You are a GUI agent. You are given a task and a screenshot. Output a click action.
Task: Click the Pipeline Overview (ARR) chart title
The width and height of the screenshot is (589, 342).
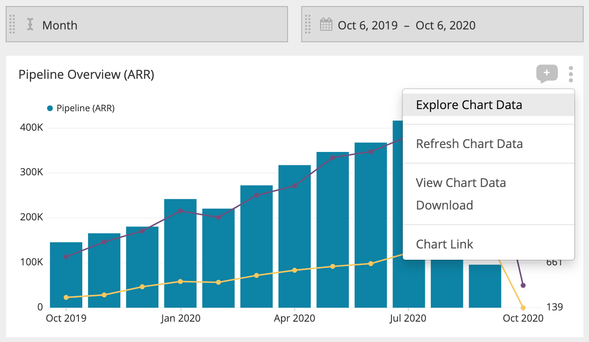(x=86, y=74)
